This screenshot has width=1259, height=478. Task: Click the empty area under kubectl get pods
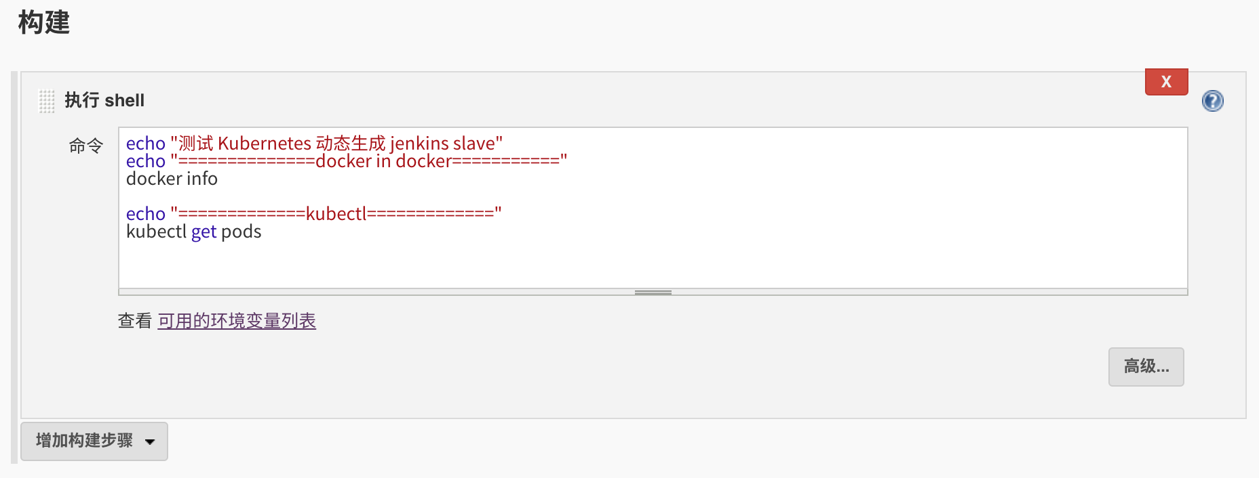pyautogui.click(x=653, y=265)
